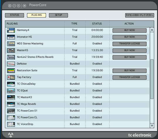The image size is (158, 139).
Task: Click the Tap Factory plug-in icon
Action: coord(11,77)
